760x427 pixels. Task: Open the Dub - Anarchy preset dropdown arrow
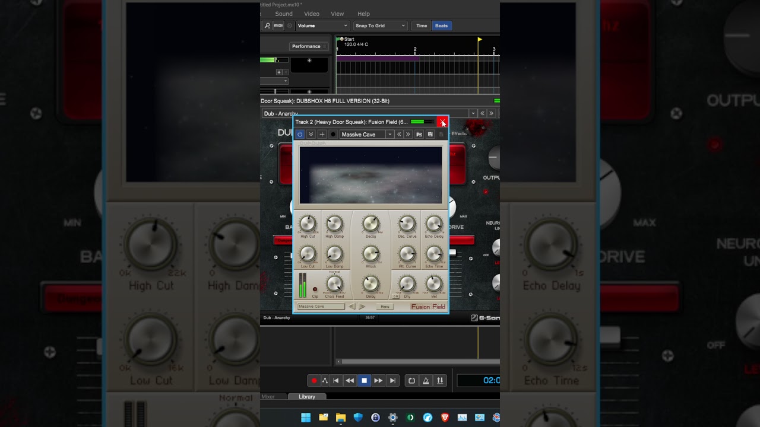pyautogui.click(x=473, y=113)
